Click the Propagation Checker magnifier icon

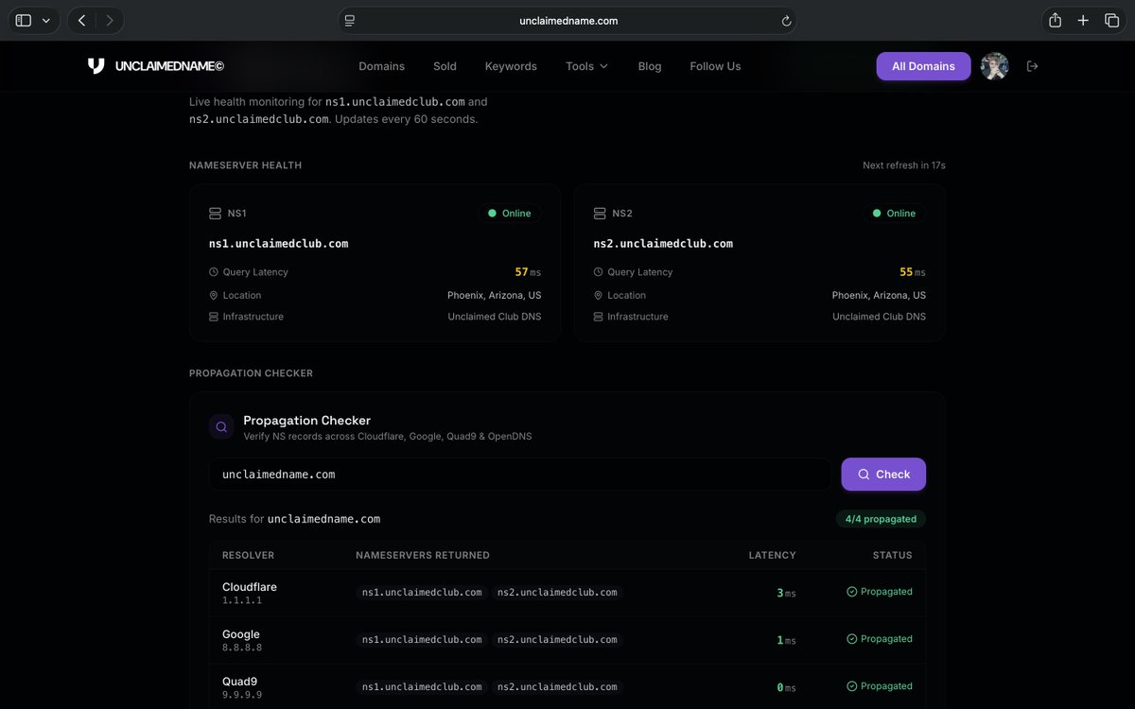[221, 427]
